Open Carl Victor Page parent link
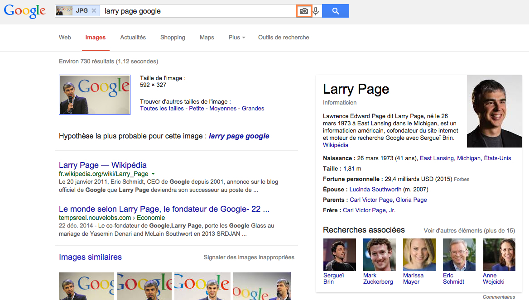This screenshot has height=300, width=529. (371, 200)
